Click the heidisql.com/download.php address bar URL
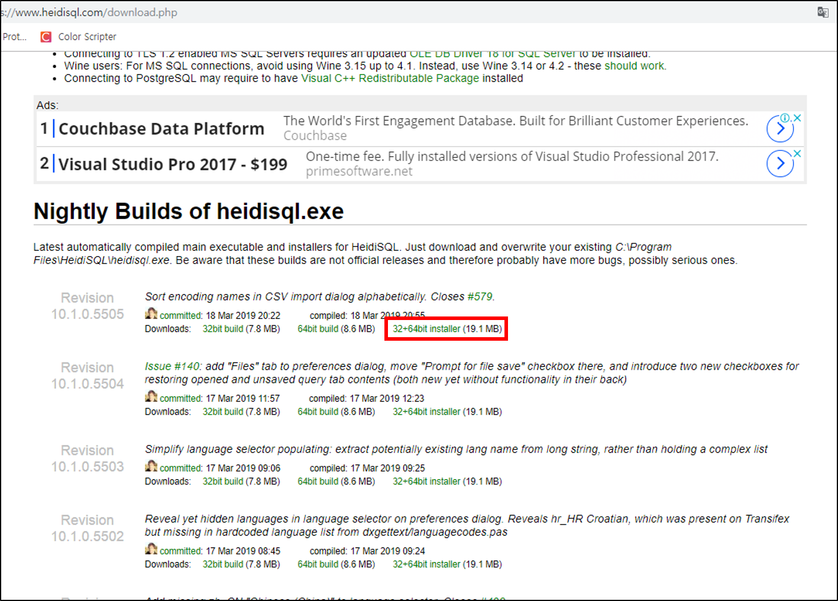The height and width of the screenshot is (601, 838). (89, 12)
